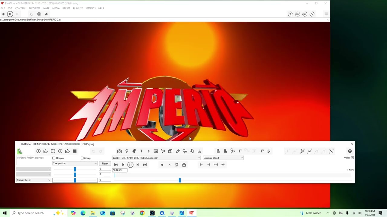
Task: Open the PLAYLIST menu
Action: pos(78,8)
